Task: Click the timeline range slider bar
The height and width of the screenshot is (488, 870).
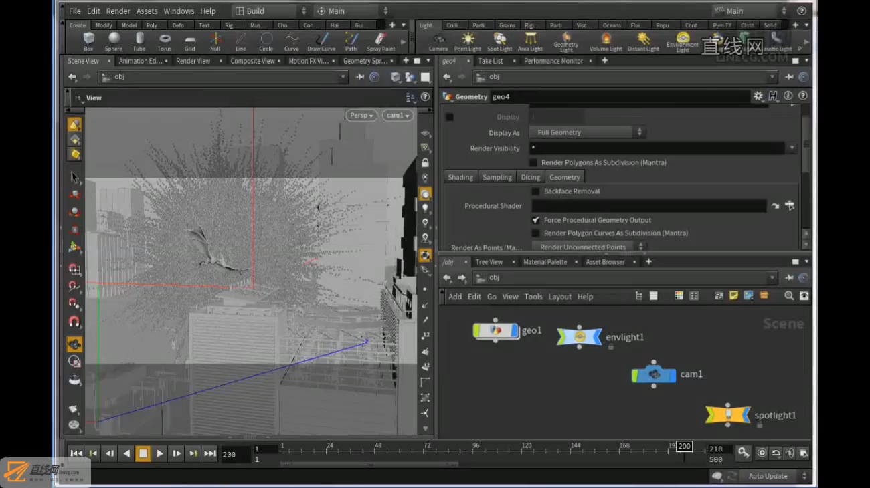Action: point(370,464)
